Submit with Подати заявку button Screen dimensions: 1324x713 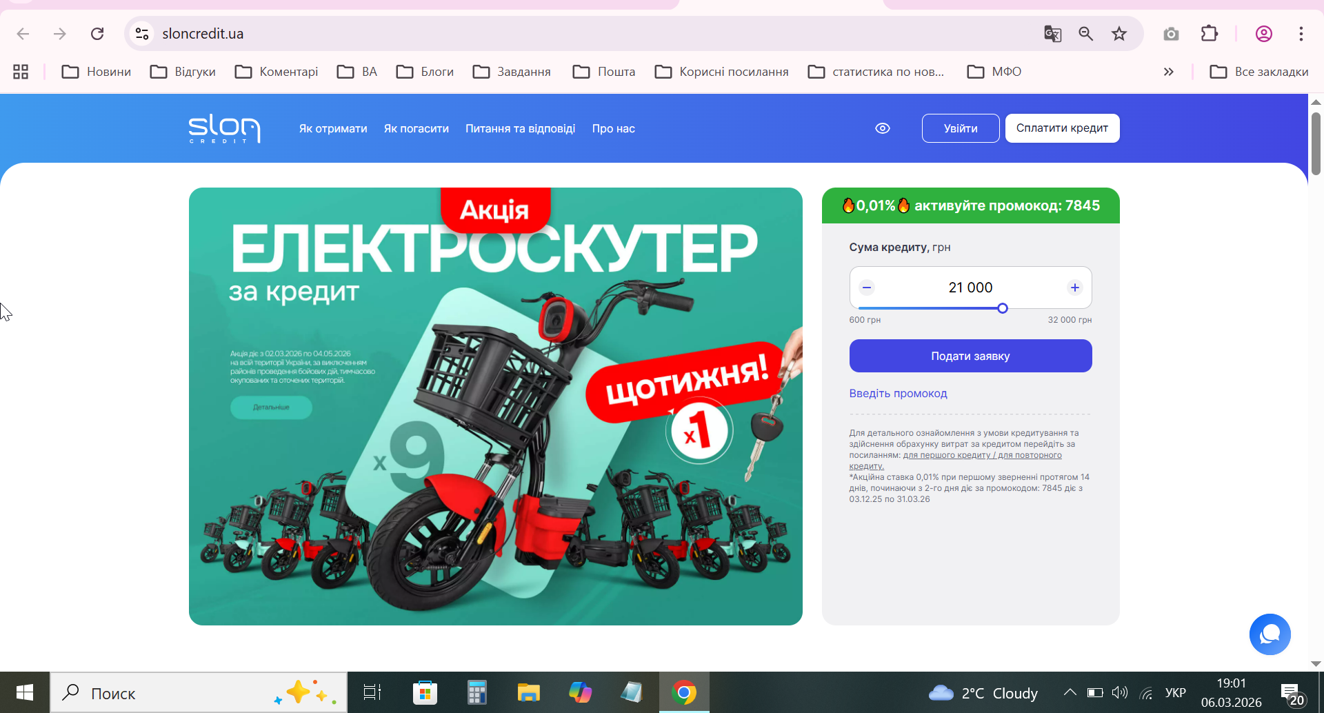(971, 356)
